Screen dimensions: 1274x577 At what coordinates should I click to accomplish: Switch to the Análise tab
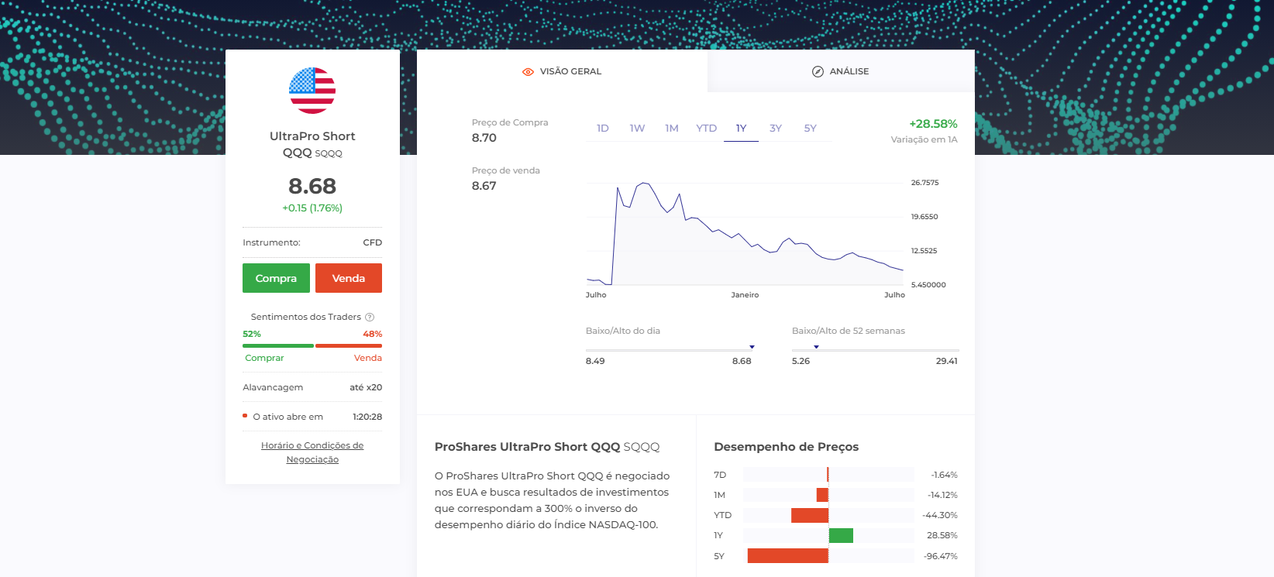coord(841,71)
